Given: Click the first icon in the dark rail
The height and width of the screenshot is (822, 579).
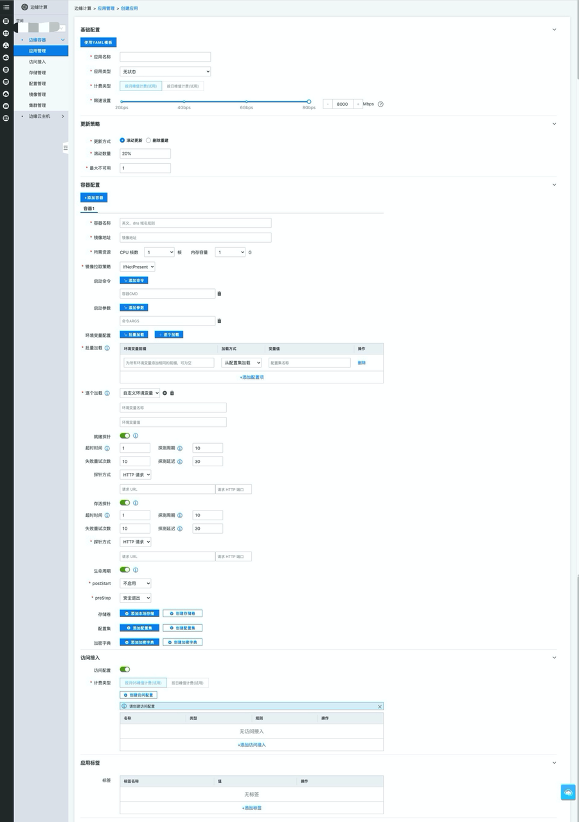Looking at the screenshot, I should pyautogui.click(x=6, y=21).
